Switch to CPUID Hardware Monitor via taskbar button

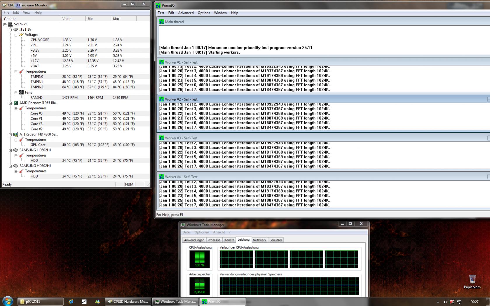tap(128, 302)
